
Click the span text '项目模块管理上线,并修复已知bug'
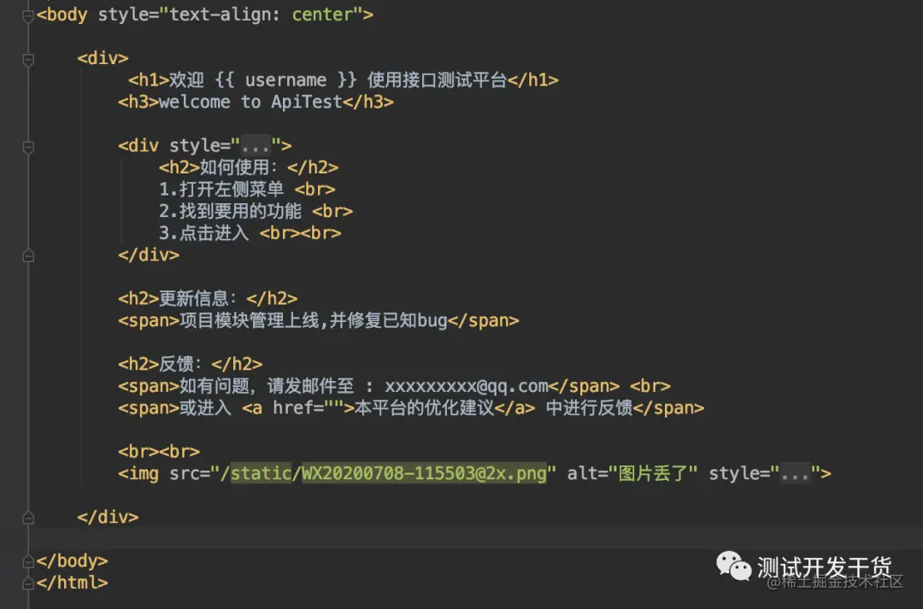[x=313, y=320]
